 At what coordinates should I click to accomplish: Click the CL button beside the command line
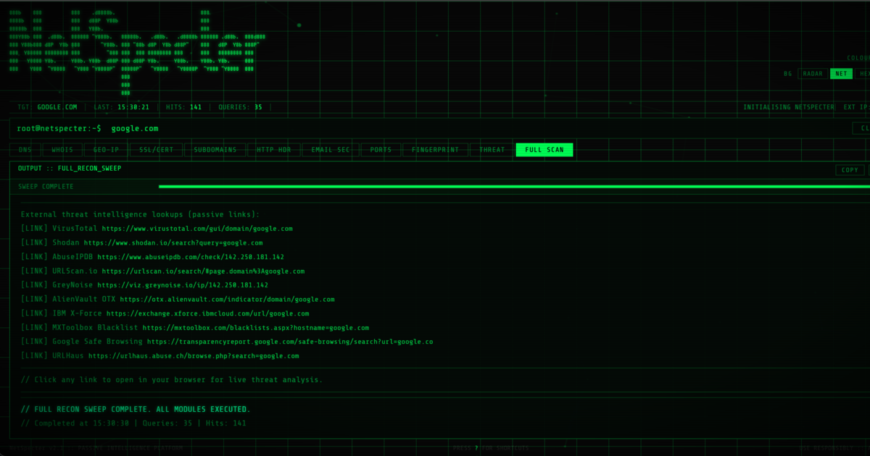(861, 128)
